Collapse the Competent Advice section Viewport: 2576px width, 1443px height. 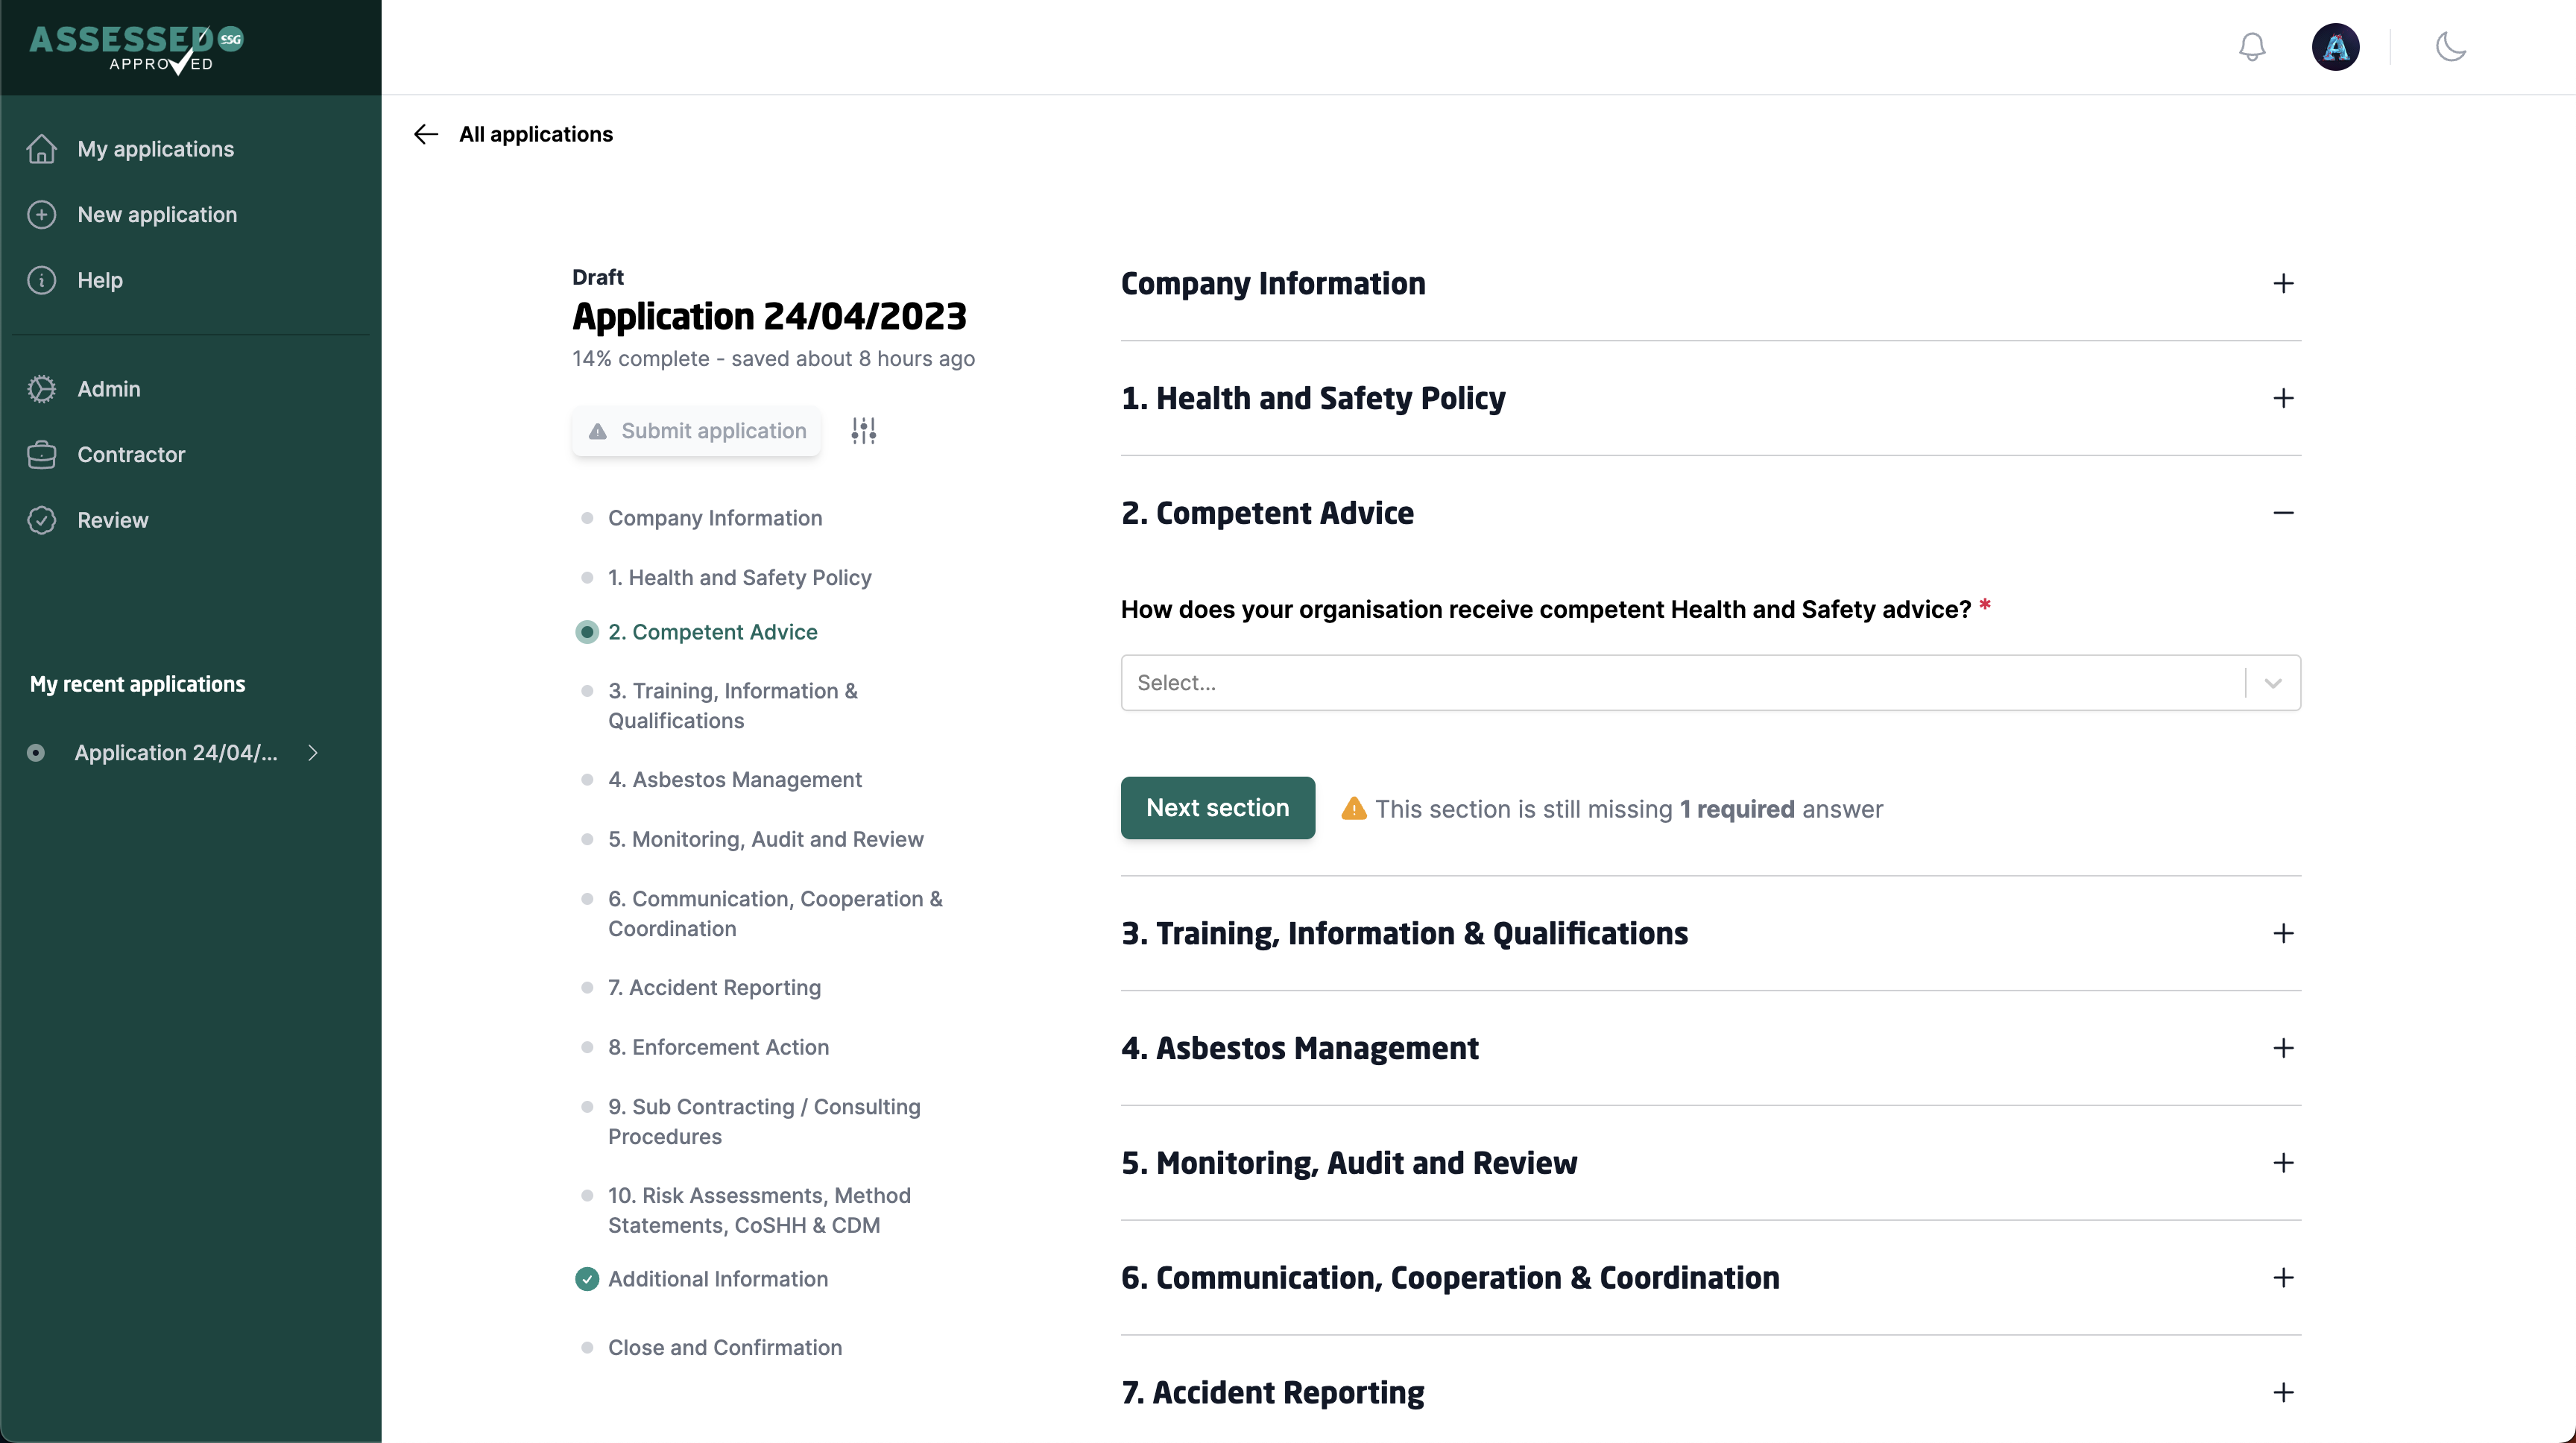[2282, 513]
